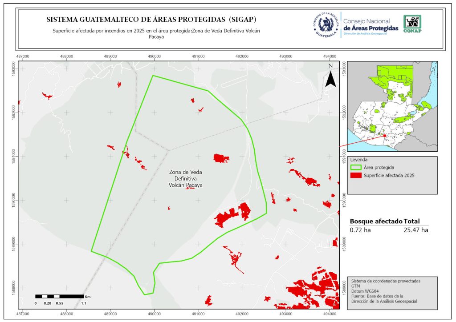Click the 25.47 ha total value
This screenshot has width=456, height=322.
tap(416, 230)
